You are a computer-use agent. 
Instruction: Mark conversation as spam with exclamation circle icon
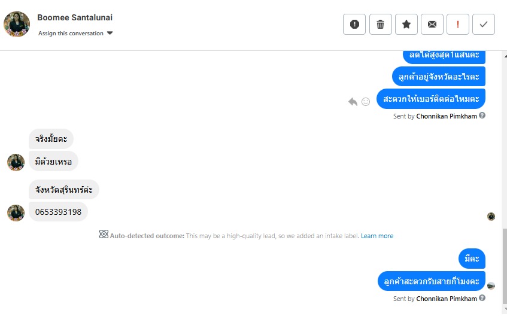(x=354, y=25)
